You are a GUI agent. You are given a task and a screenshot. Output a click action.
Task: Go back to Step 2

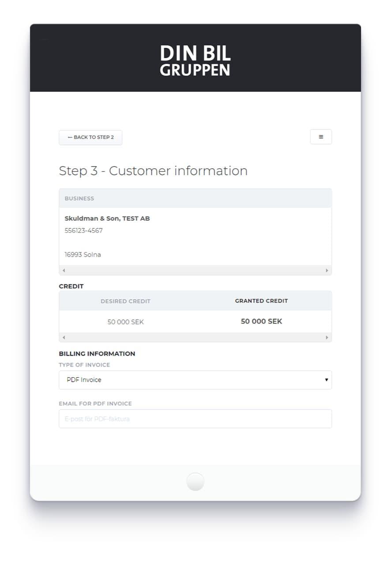(90, 137)
